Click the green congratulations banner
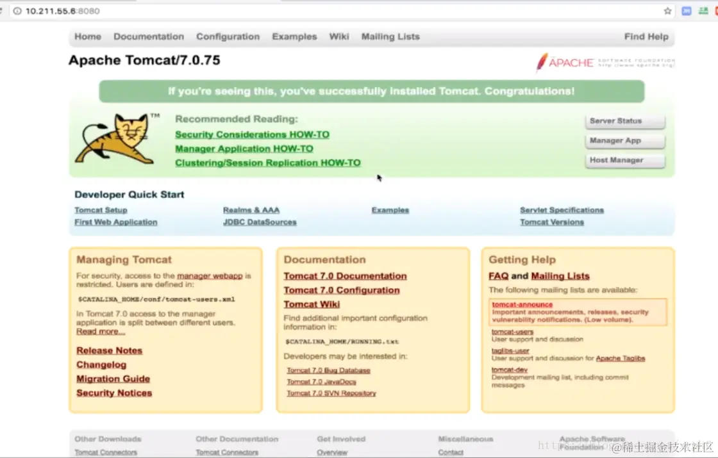This screenshot has height=458, width=718. coord(371,91)
